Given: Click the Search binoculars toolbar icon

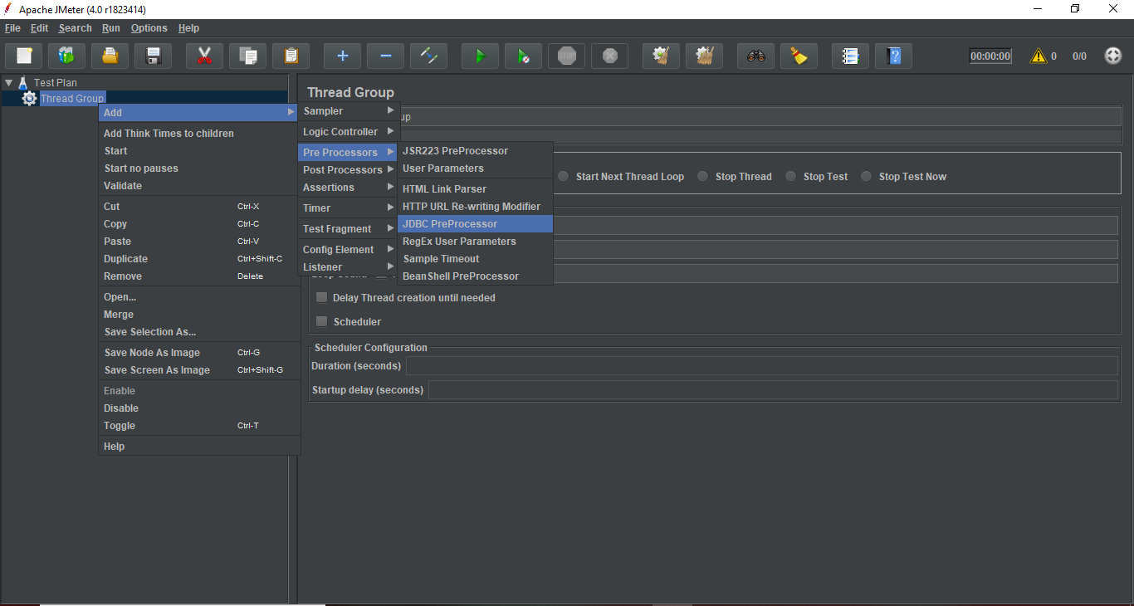Looking at the screenshot, I should point(755,56).
